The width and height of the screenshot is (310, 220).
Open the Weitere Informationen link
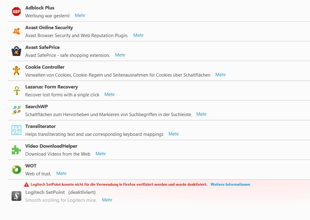point(230,184)
